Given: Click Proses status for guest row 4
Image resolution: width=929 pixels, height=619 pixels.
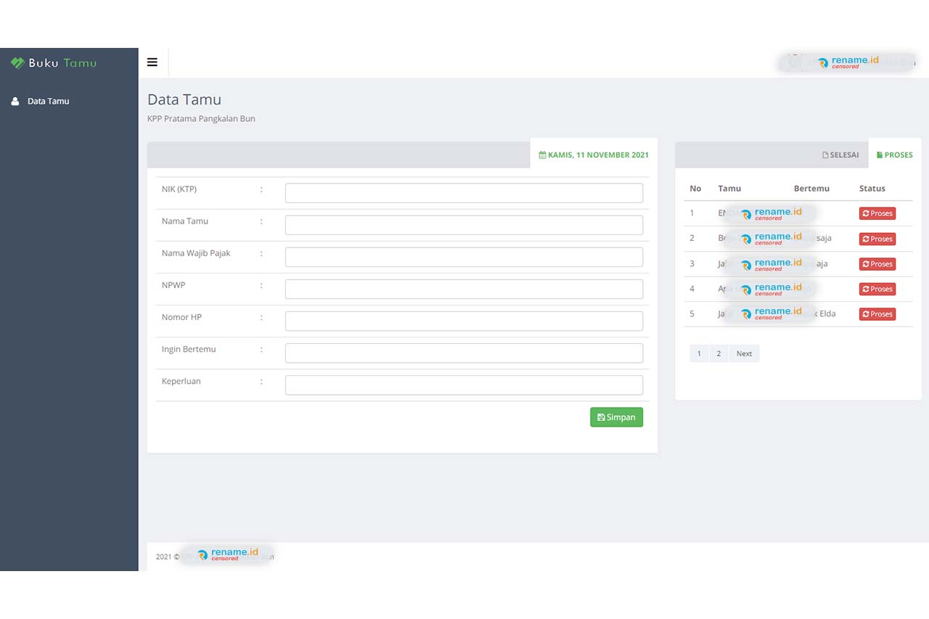Looking at the screenshot, I should pos(877,289).
